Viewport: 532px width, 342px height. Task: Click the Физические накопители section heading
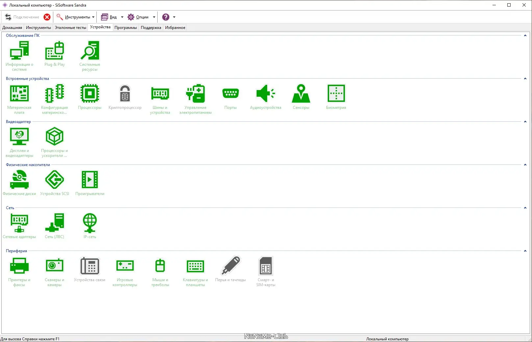coord(28,165)
